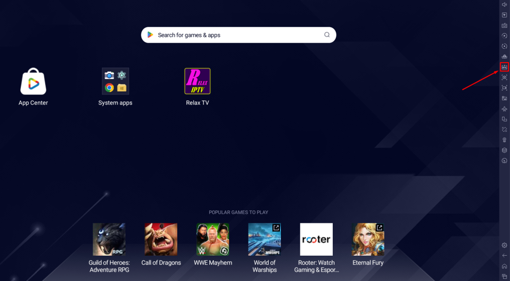Open the WWE Mayhem game tile
Screen dimensions: 510x281
[x=213, y=239]
